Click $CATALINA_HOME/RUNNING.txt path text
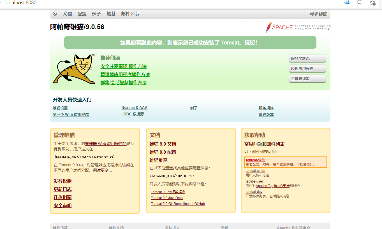This screenshot has height=229, width=382. click(x=172, y=176)
